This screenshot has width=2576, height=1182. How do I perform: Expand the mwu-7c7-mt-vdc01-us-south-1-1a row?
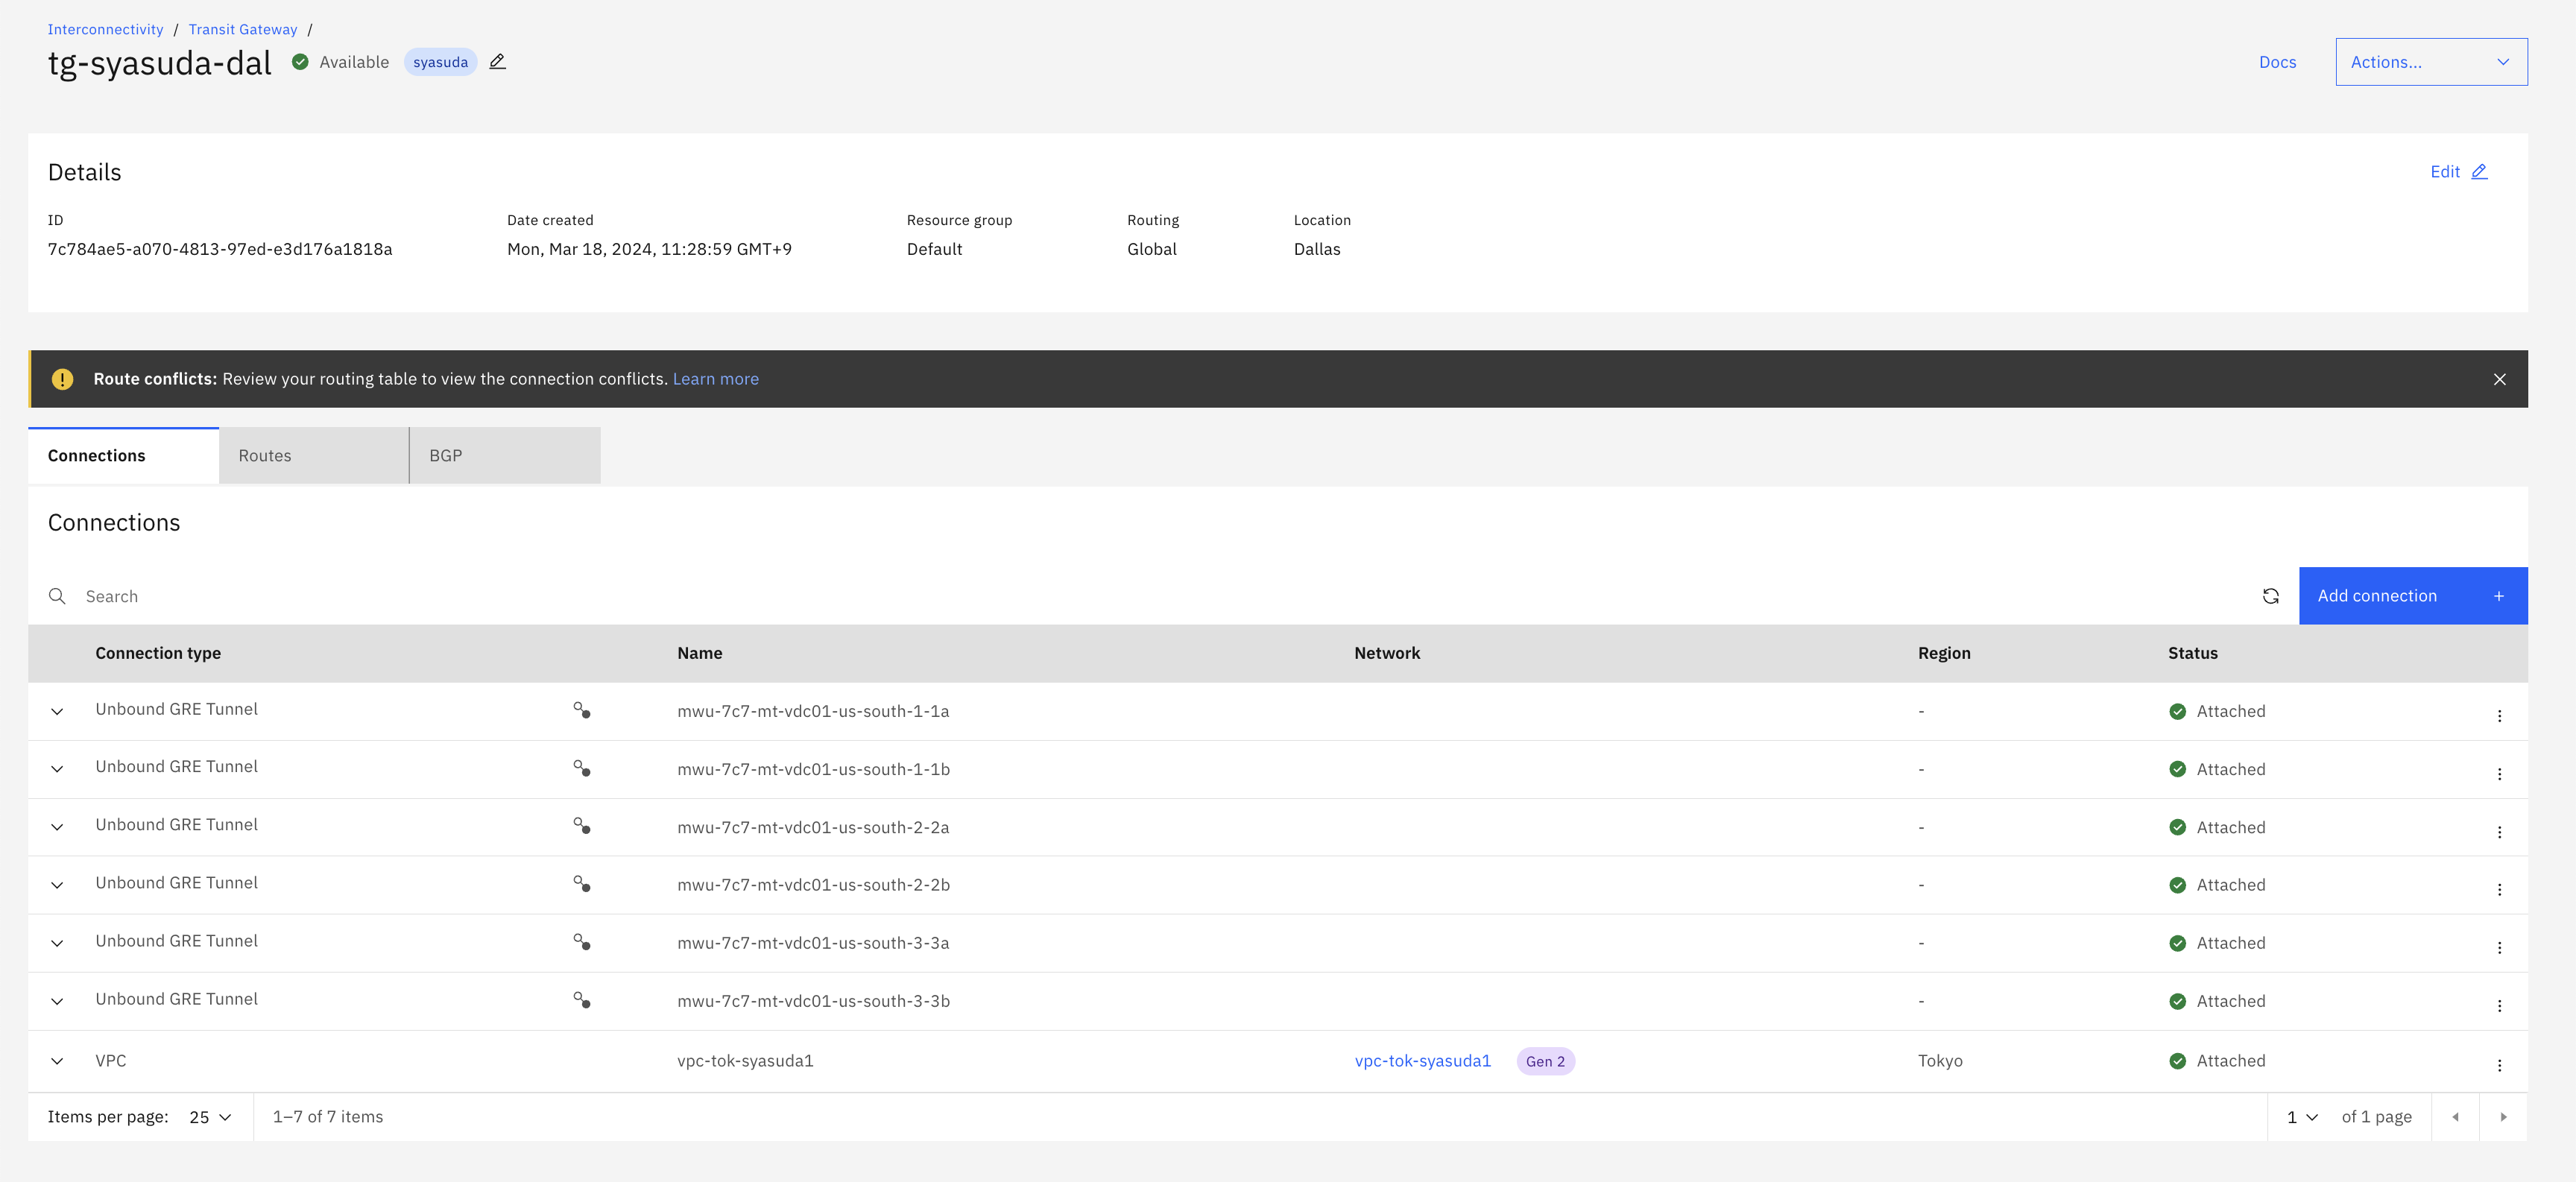pos(58,712)
